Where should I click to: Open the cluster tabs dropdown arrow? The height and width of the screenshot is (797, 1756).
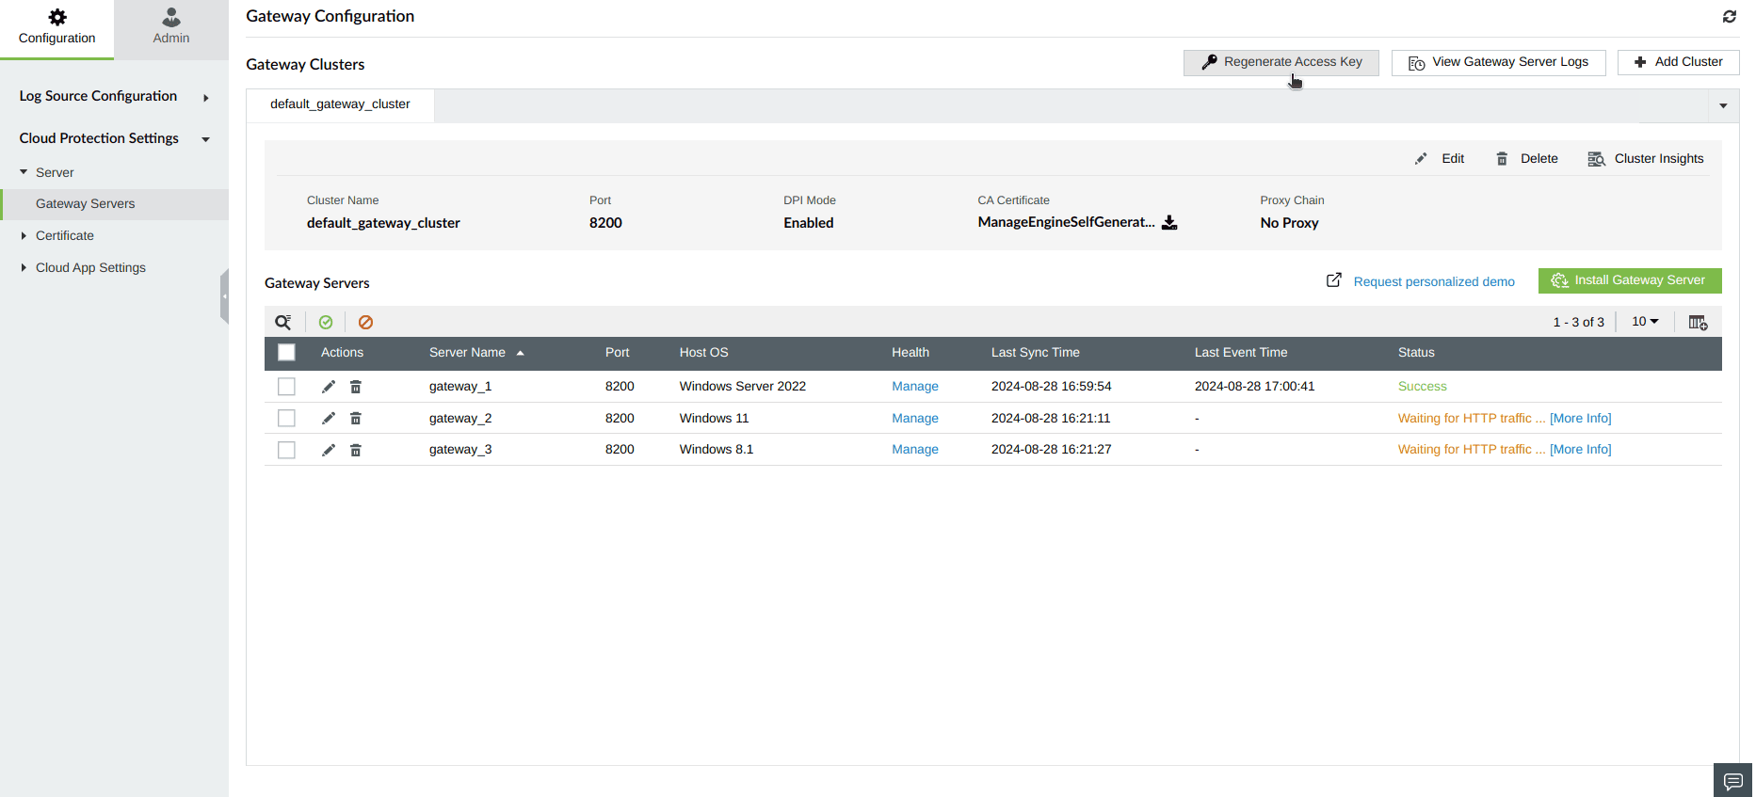[x=1723, y=105]
